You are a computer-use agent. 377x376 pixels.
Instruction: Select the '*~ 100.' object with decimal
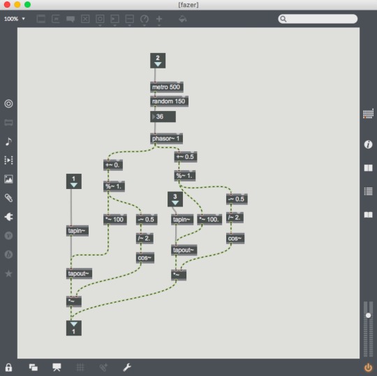click(x=209, y=219)
